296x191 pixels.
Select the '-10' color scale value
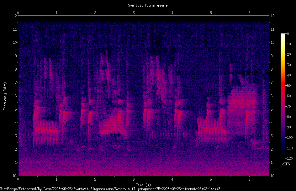click(288, 44)
